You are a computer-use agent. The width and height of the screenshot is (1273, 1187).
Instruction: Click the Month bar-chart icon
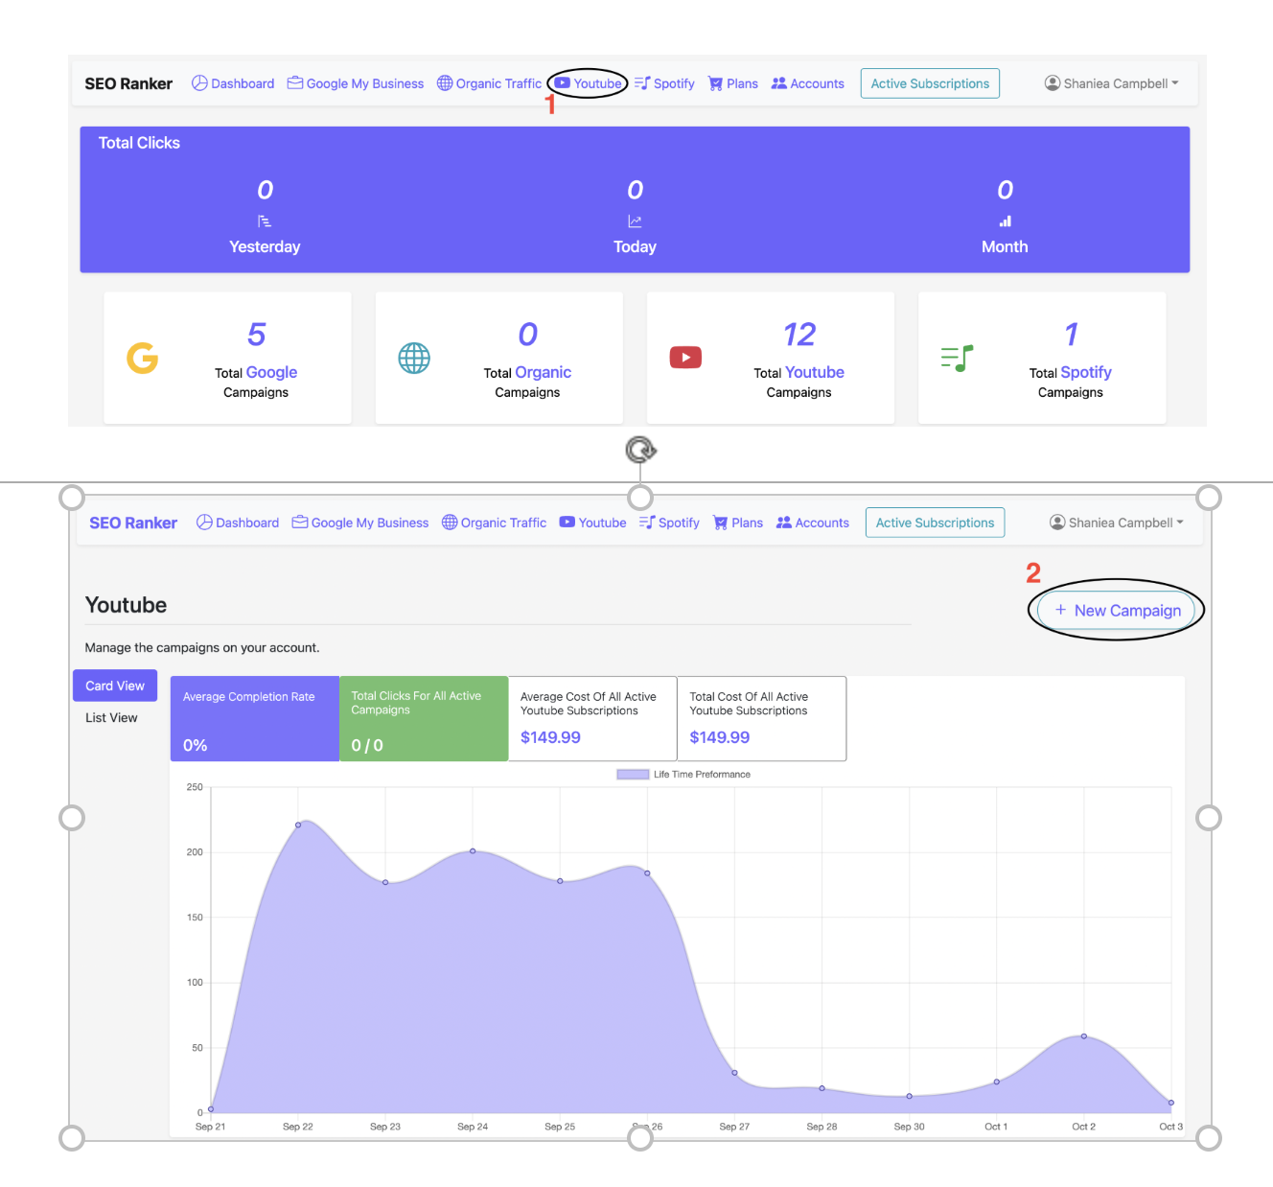click(1005, 221)
